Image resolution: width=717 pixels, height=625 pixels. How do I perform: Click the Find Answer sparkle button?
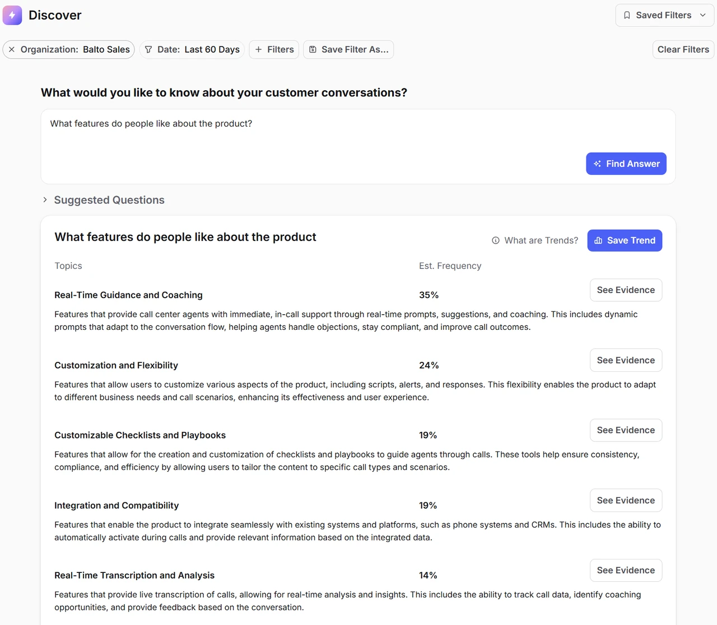626,164
